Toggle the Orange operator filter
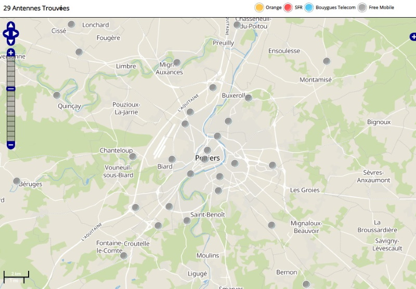Image resolution: width=416 pixels, height=289 pixels. pos(259,7)
